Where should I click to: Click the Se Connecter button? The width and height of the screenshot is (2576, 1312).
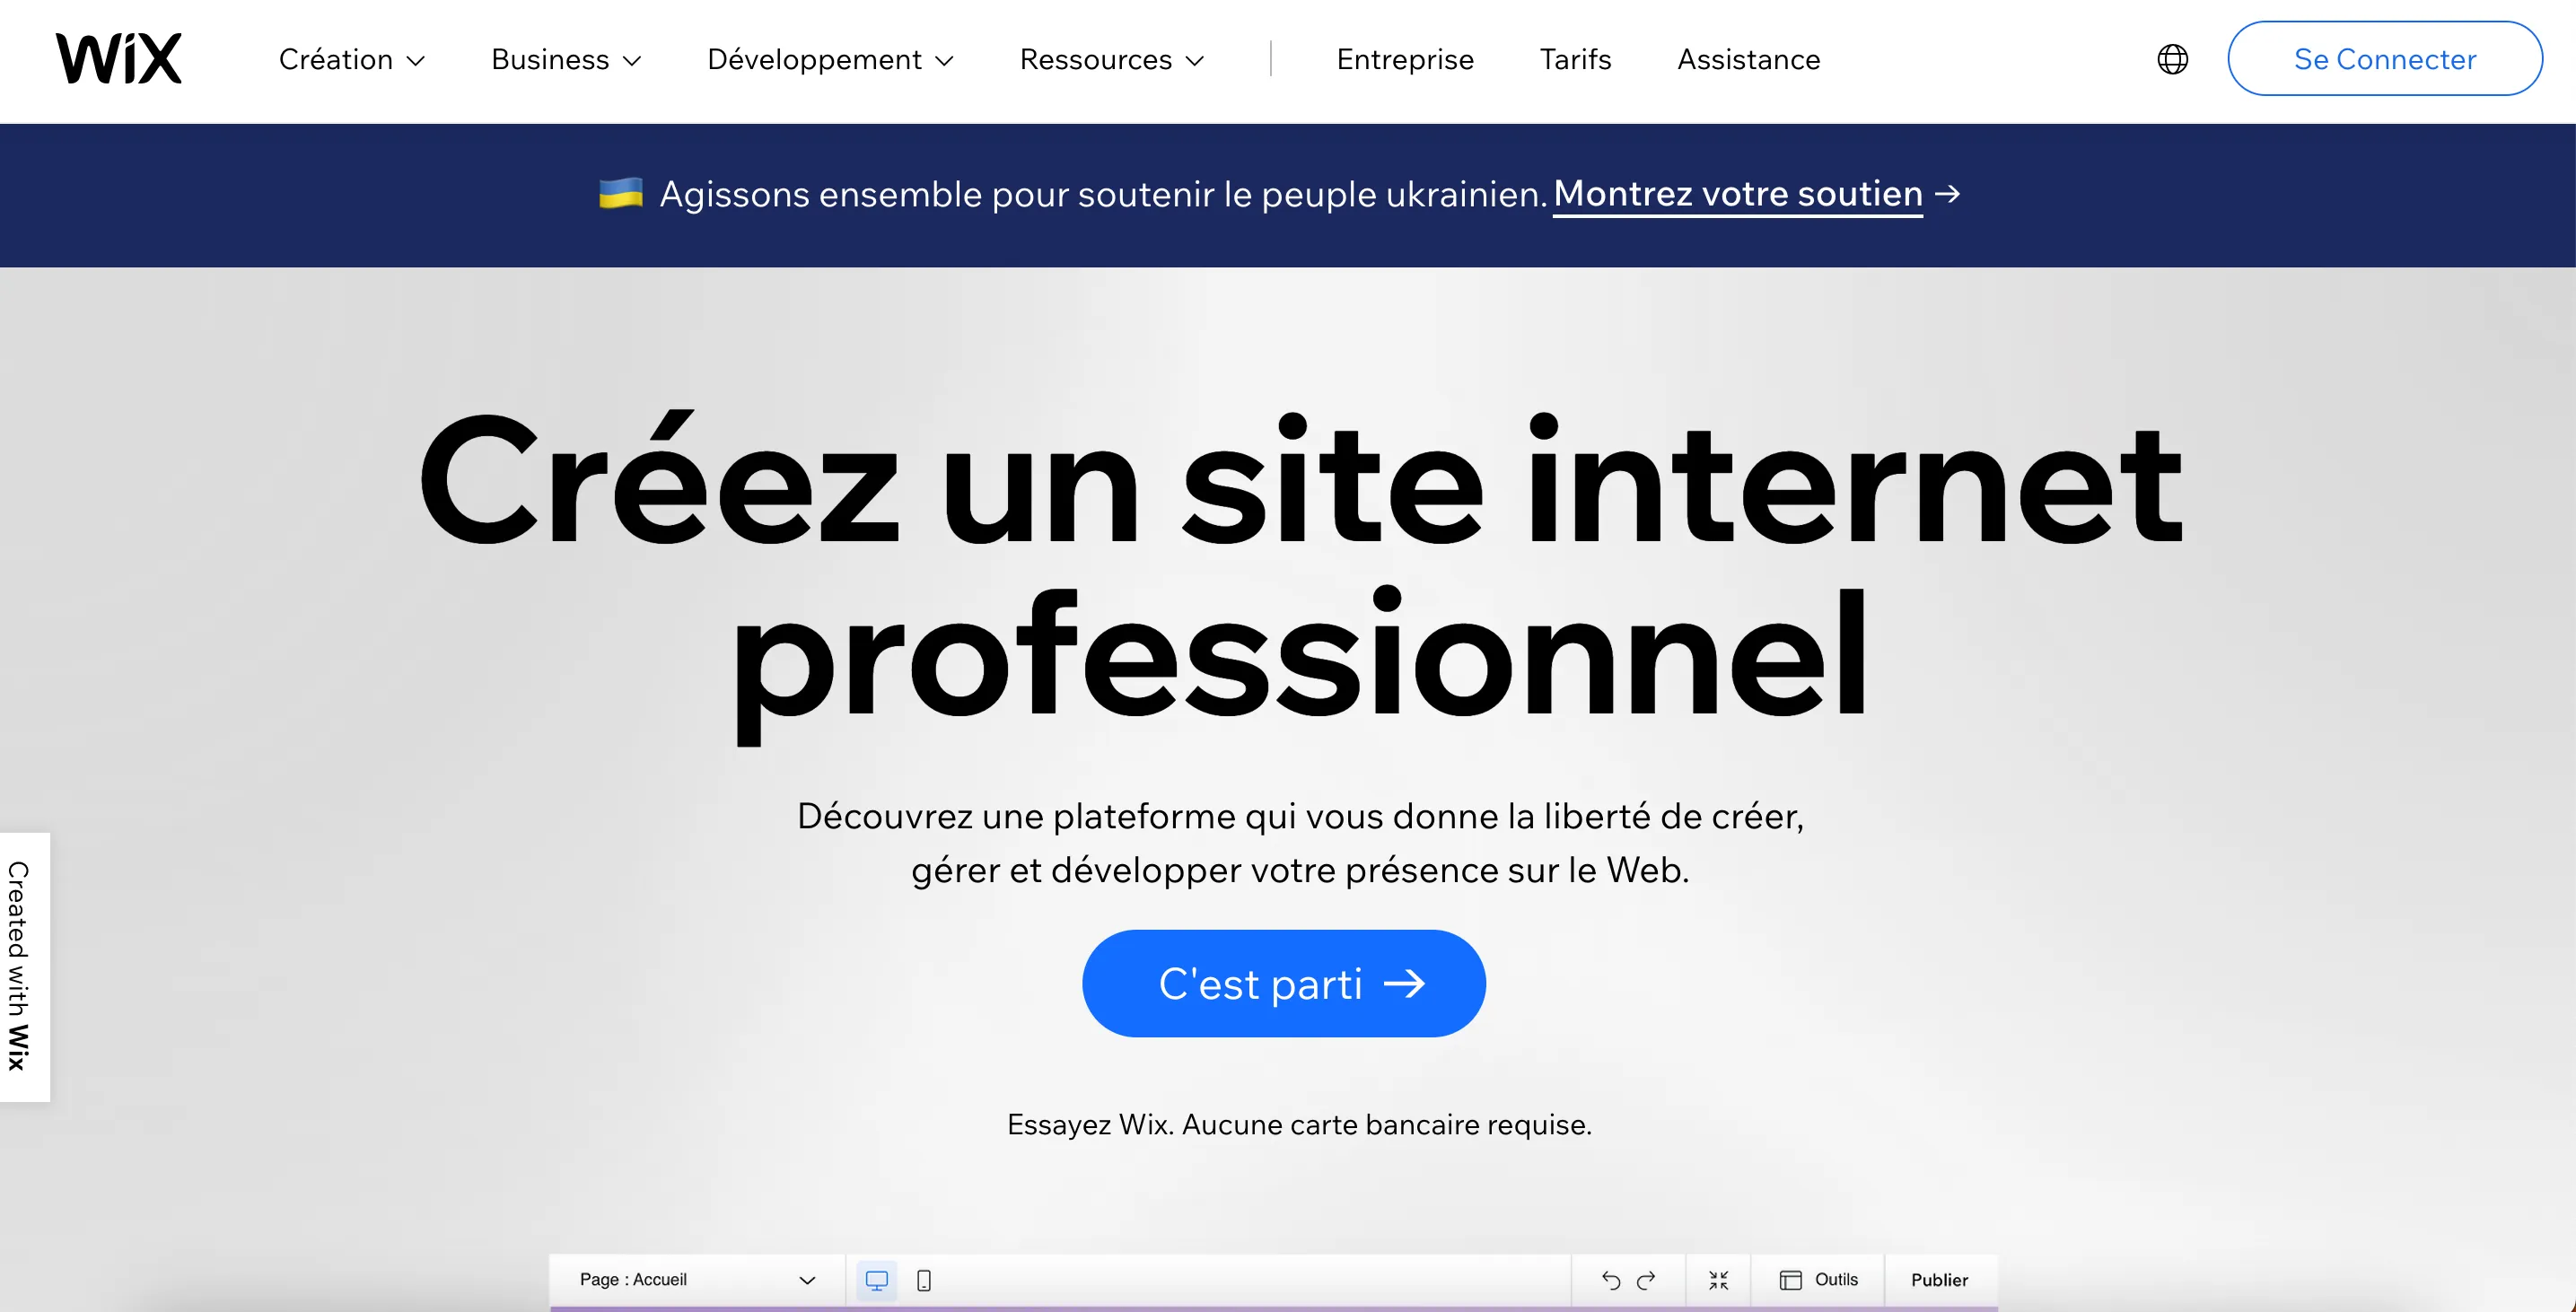(2385, 59)
